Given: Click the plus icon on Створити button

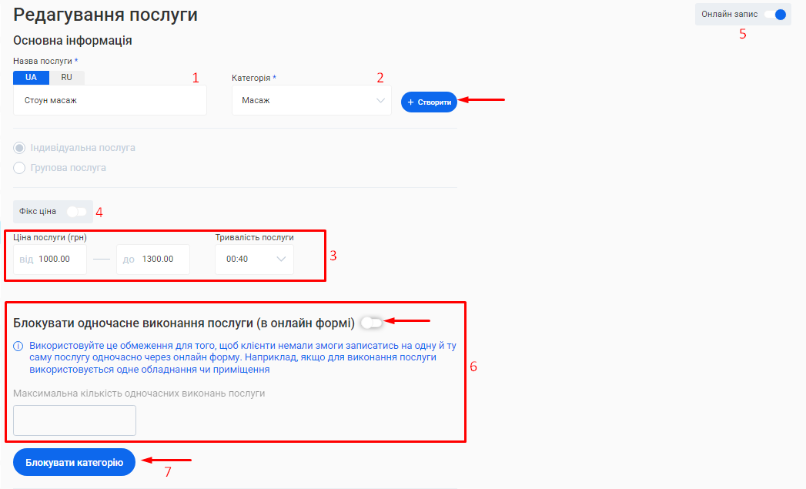Looking at the screenshot, I should click(x=410, y=101).
